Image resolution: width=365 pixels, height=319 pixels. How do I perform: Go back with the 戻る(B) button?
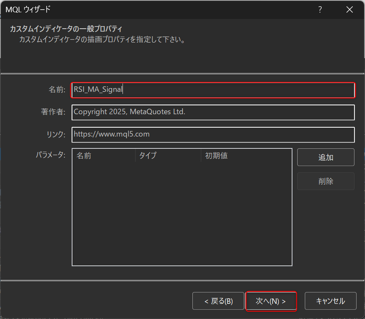point(218,301)
